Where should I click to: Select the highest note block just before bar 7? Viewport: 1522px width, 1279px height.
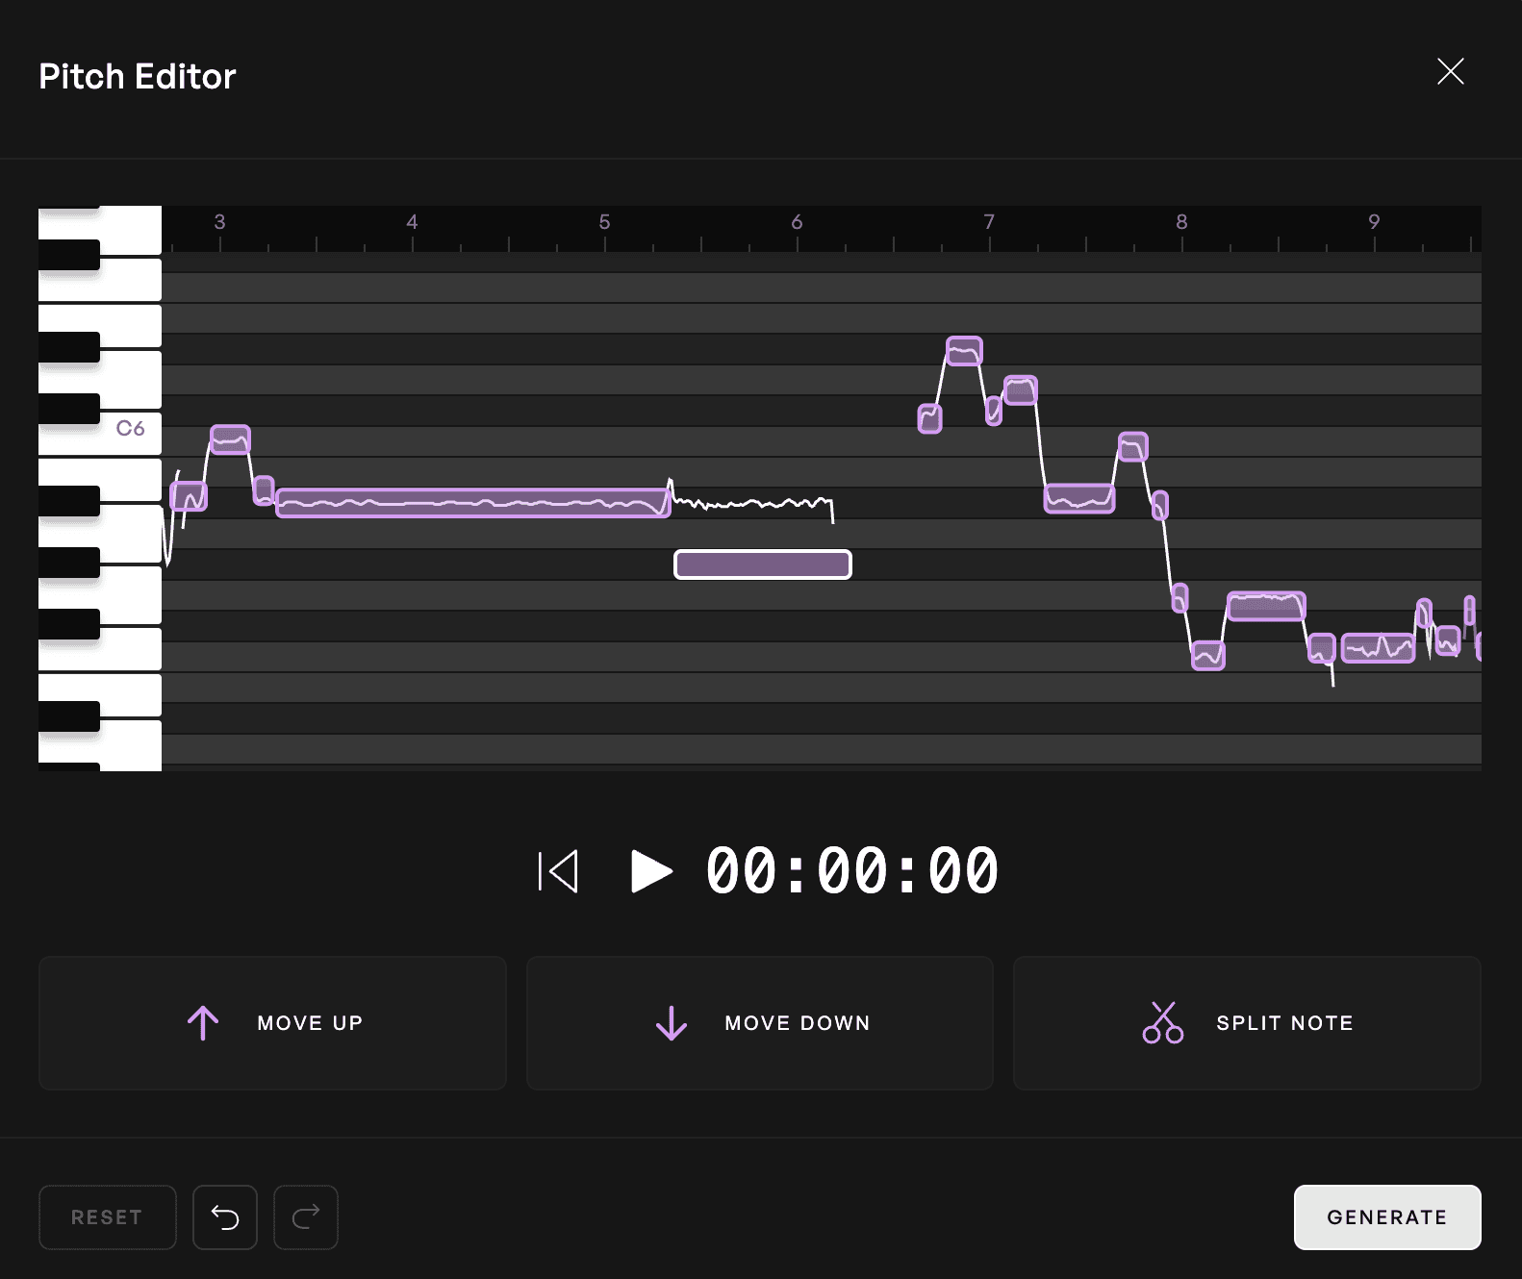[x=964, y=351]
